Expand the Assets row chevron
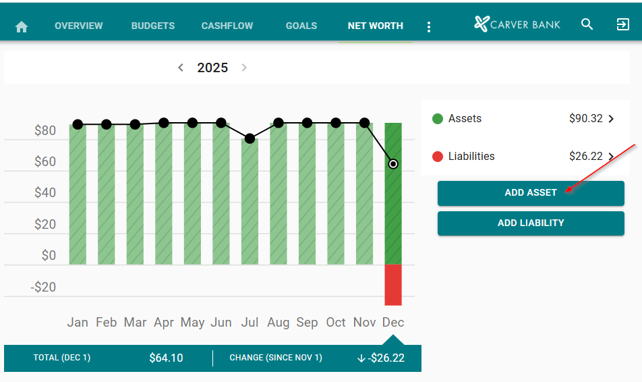Viewport: 642px width, 382px height. click(612, 119)
